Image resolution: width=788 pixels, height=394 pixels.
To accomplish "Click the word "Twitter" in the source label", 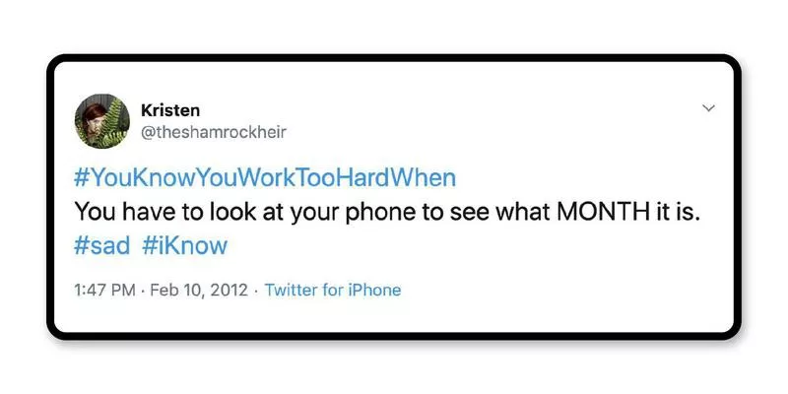I will [291, 290].
